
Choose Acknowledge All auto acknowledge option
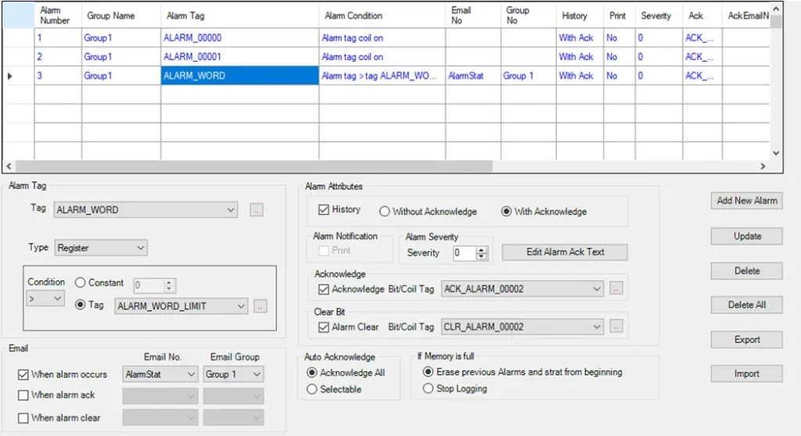coord(311,373)
